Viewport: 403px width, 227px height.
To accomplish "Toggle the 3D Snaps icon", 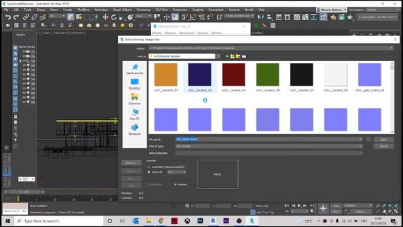I will click(184, 17).
